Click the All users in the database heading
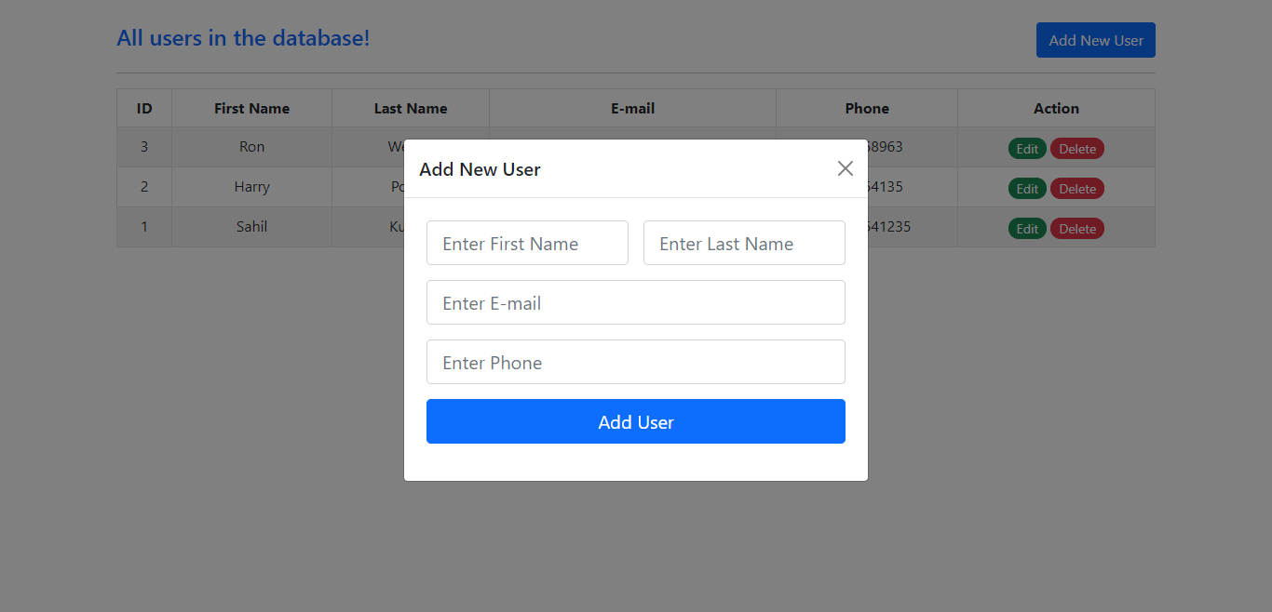This screenshot has width=1272, height=612. point(243,37)
